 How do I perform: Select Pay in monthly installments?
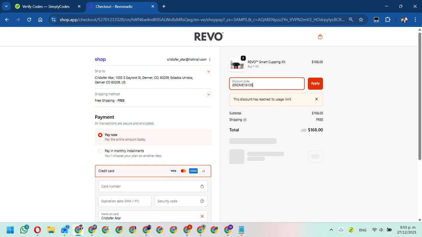(100, 151)
